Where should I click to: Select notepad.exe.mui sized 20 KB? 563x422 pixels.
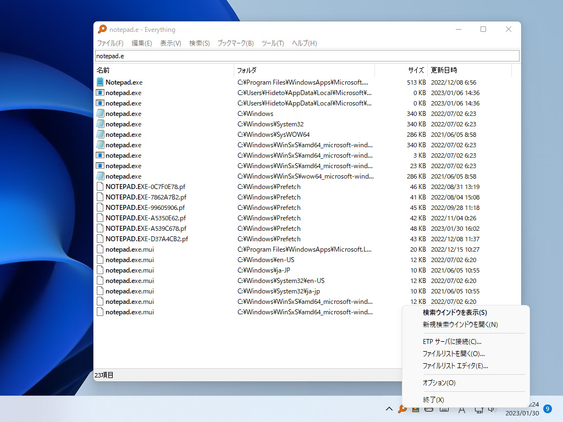click(x=130, y=249)
